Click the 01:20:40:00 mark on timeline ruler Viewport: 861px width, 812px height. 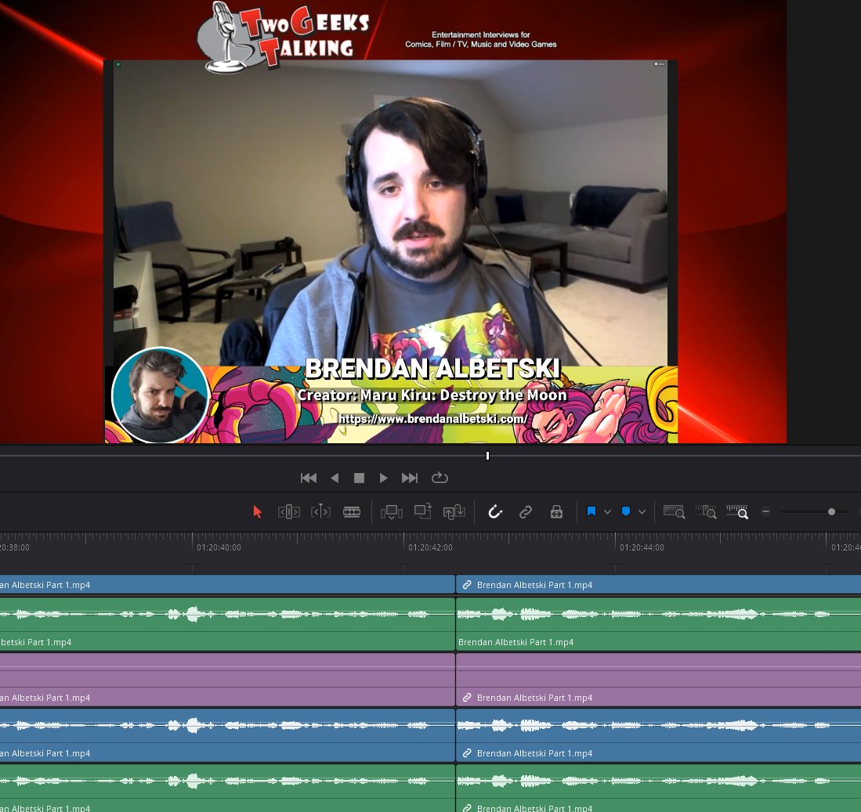219,547
